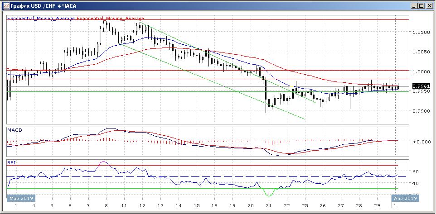Click the 1.0100 price axis label
Image resolution: width=436 pixels, height=214 pixels.
point(420,32)
